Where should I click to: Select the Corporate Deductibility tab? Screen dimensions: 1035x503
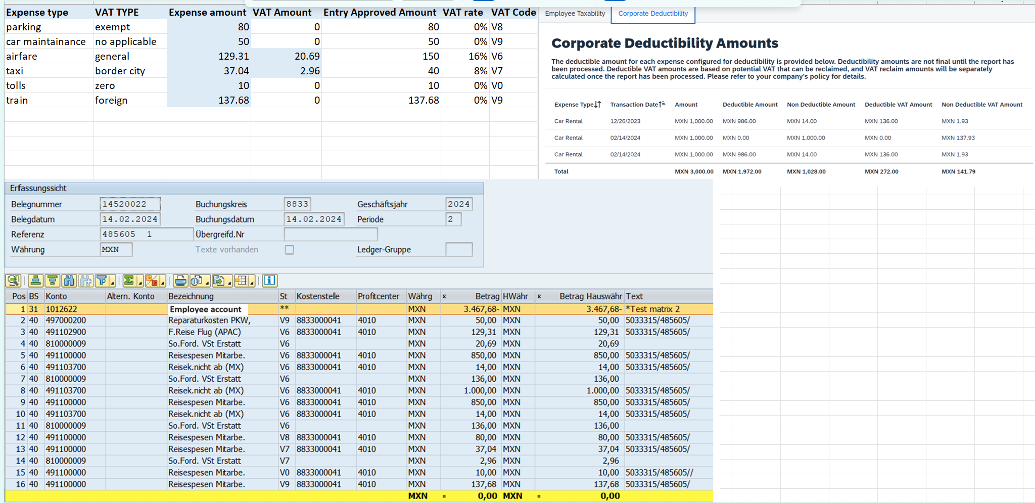[x=653, y=14]
